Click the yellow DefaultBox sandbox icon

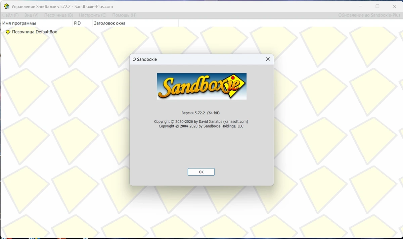8,32
